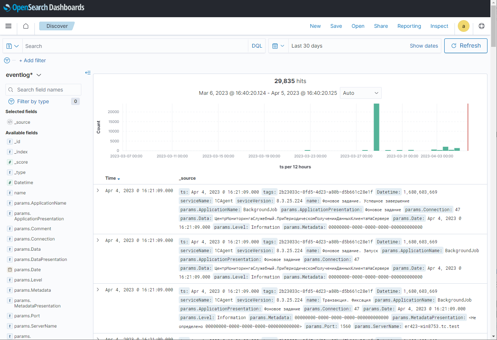
Task: Click the filter options circle icon
Action: click(7, 60)
